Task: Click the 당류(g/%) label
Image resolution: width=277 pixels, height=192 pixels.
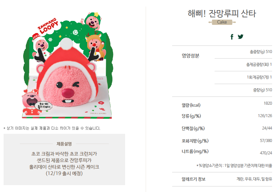Action: pos(191,116)
